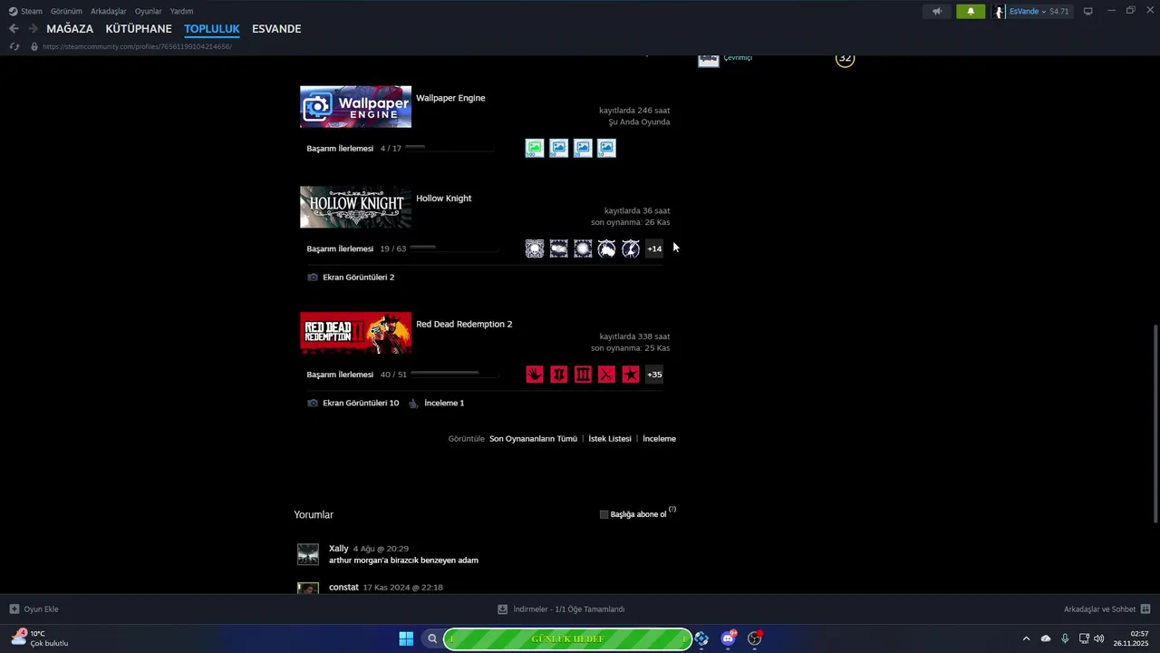1160x653 pixels.
Task: Click the thumbs-up icon beside İnceleme 1
Action: click(x=414, y=403)
